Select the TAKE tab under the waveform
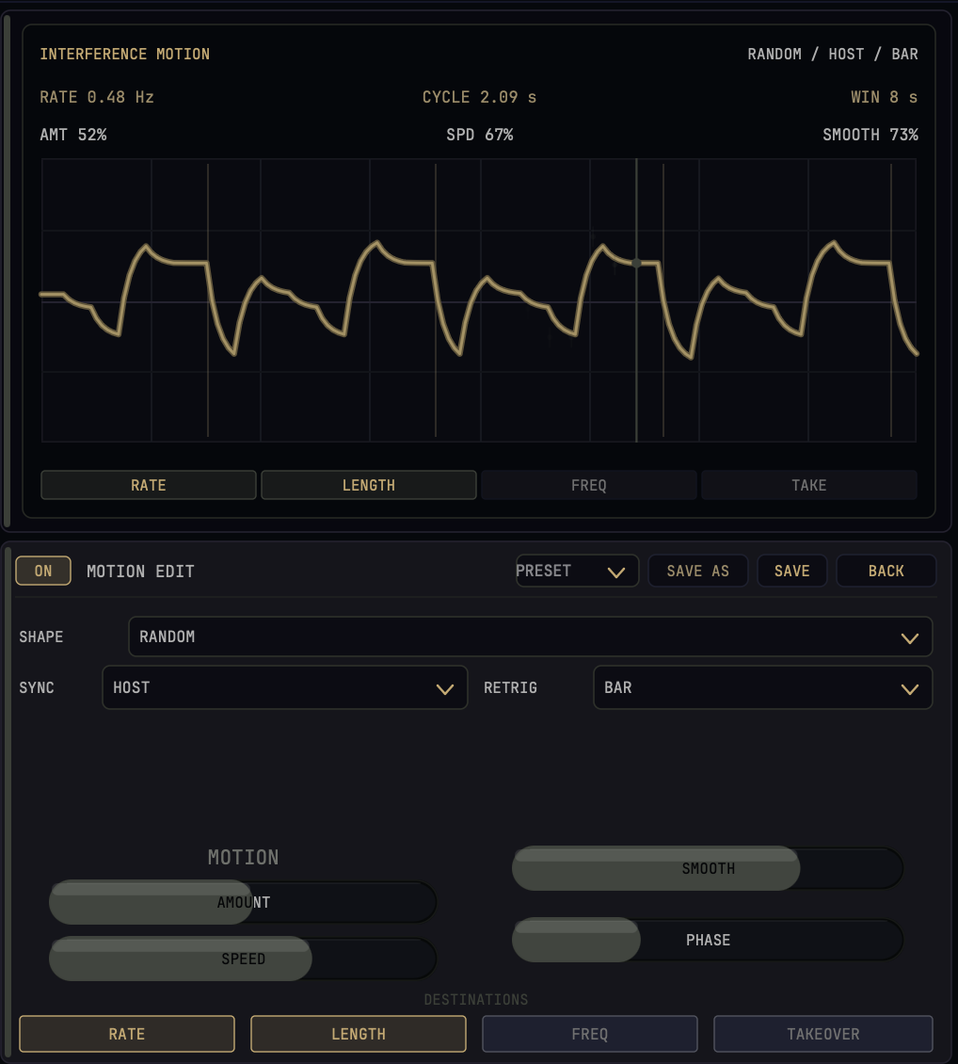The image size is (958, 1064). pyautogui.click(x=809, y=485)
